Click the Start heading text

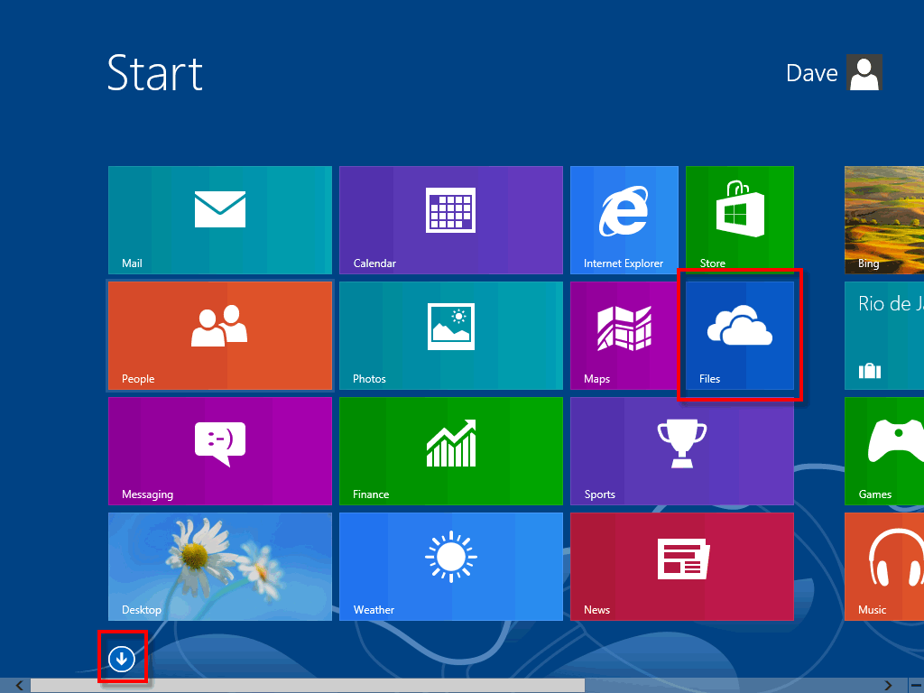pyautogui.click(x=155, y=73)
